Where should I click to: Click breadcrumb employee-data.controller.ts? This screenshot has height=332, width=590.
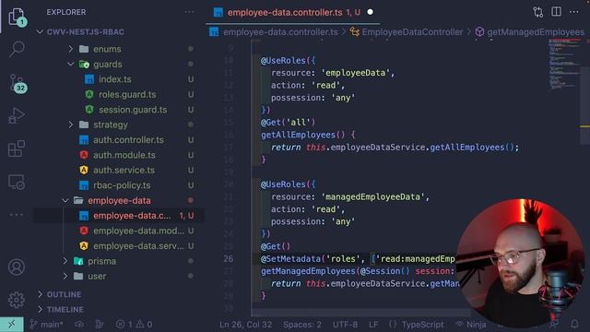[280, 32]
